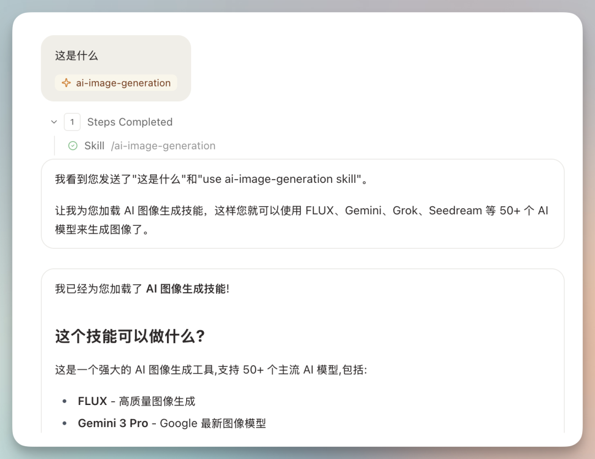The width and height of the screenshot is (595, 459).
Task: Click the FLUX bullet item
Action: click(x=136, y=401)
